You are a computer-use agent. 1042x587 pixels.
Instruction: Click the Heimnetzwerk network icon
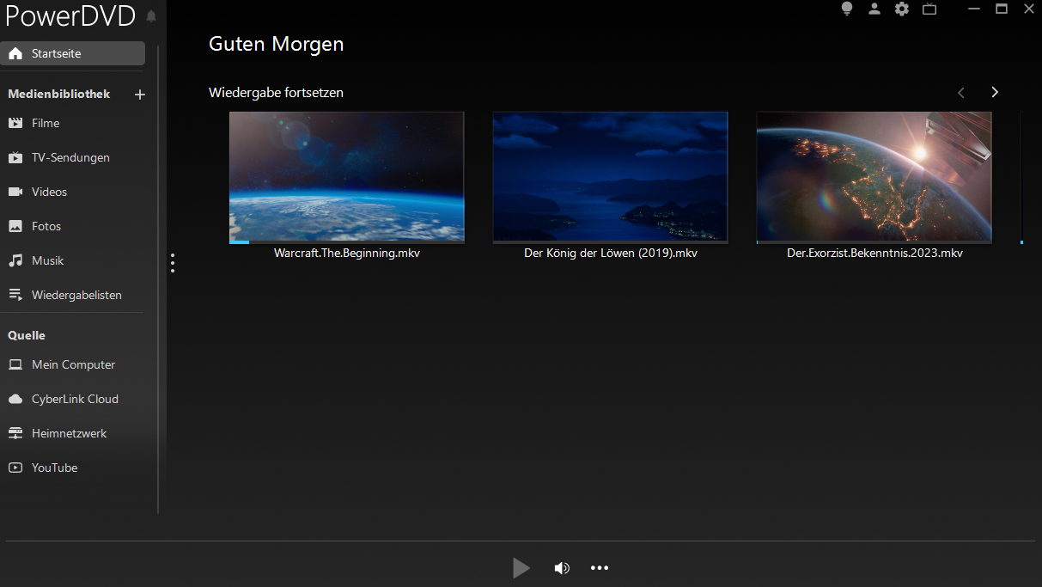pos(15,433)
